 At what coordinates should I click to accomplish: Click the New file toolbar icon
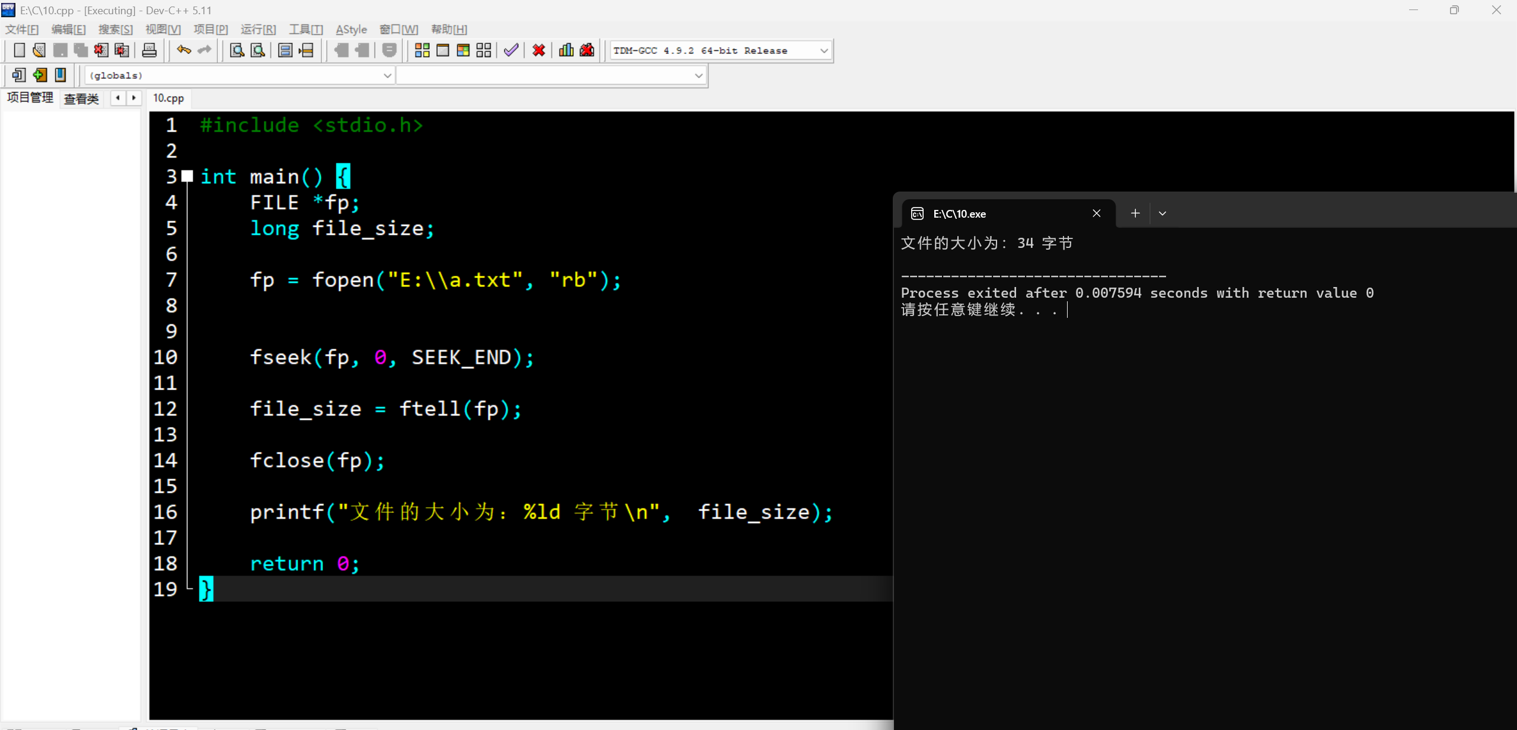tap(19, 50)
